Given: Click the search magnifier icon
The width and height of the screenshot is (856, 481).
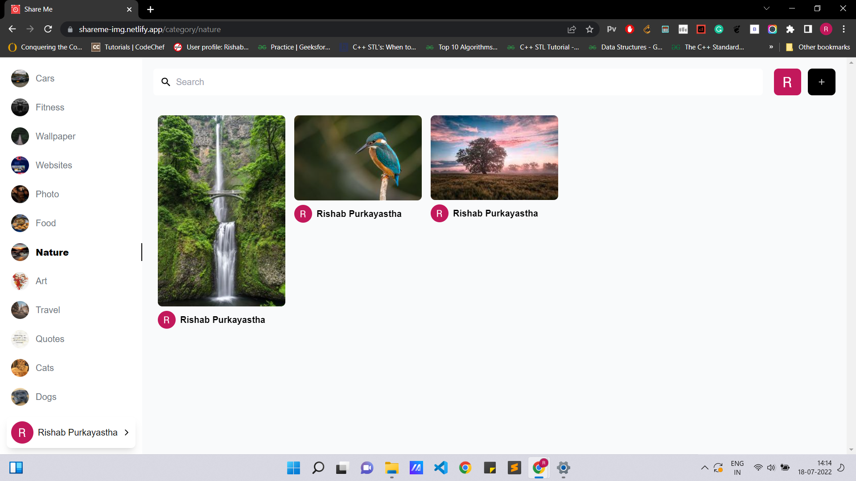Looking at the screenshot, I should (x=166, y=82).
